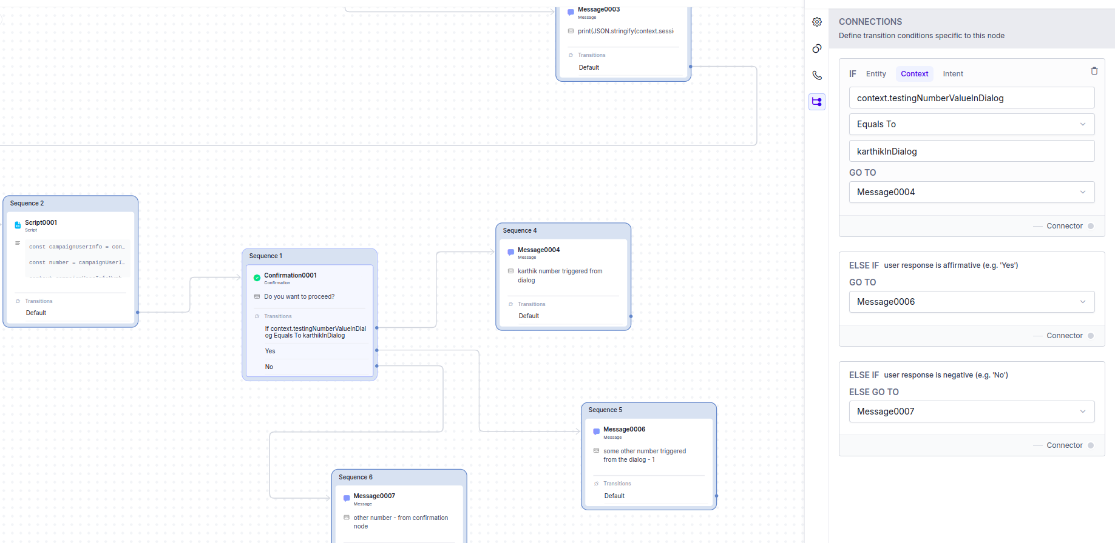This screenshot has width=1115, height=543.
Task: Click the Message0004 message icon
Action: point(510,252)
